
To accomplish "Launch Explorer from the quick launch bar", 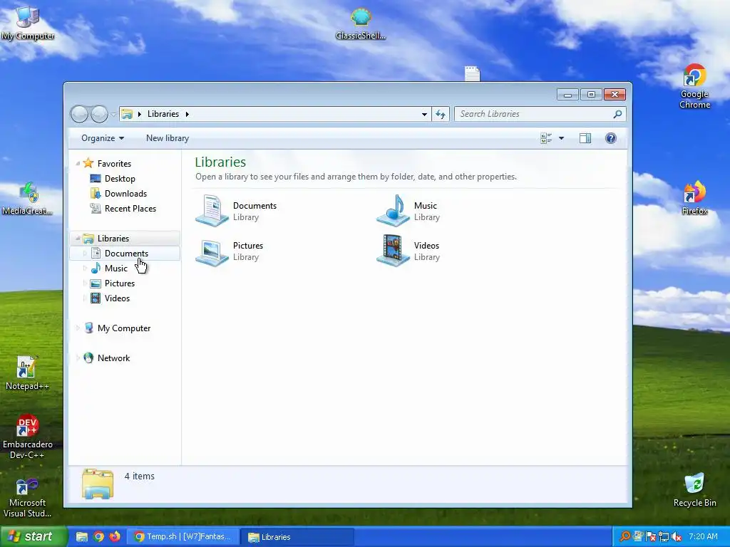I will pos(82,537).
